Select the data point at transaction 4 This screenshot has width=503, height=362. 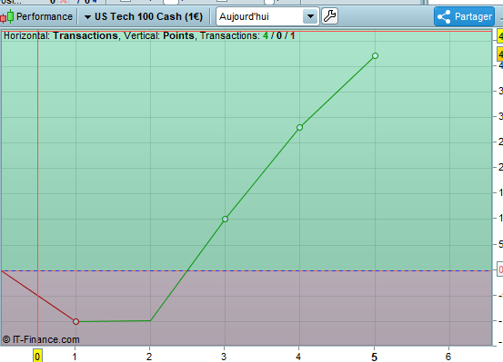coord(299,128)
